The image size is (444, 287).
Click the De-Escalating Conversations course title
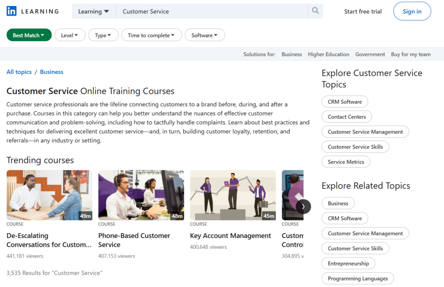tap(49, 240)
